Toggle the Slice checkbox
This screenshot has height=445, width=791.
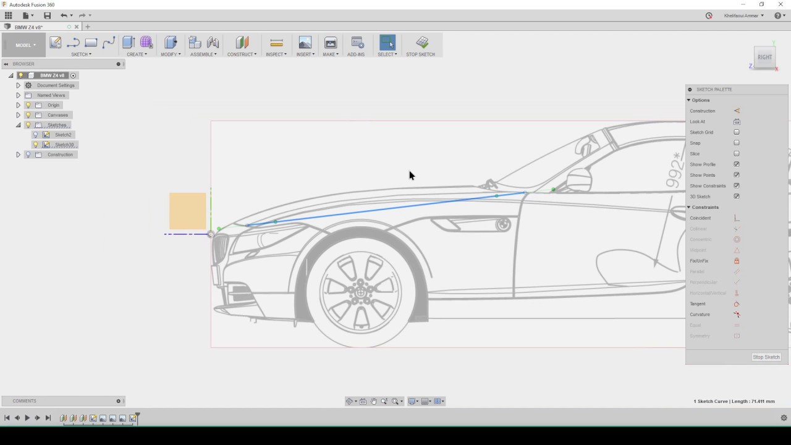point(737,153)
